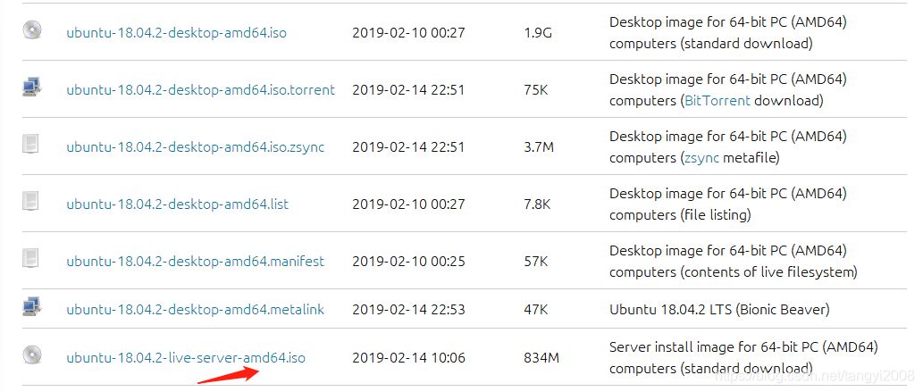Click the '(file listing)' description text

pos(715,215)
